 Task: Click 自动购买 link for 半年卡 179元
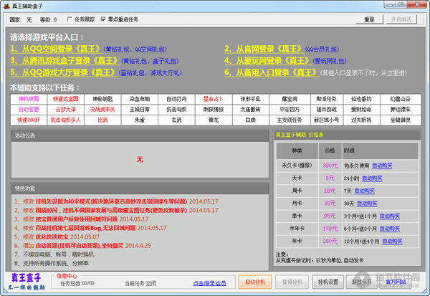point(390,229)
